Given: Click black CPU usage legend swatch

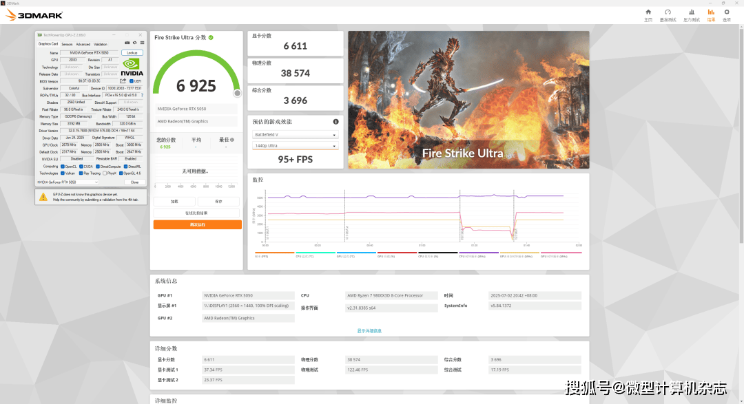Looking at the screenshot, I should coord(438,253).
